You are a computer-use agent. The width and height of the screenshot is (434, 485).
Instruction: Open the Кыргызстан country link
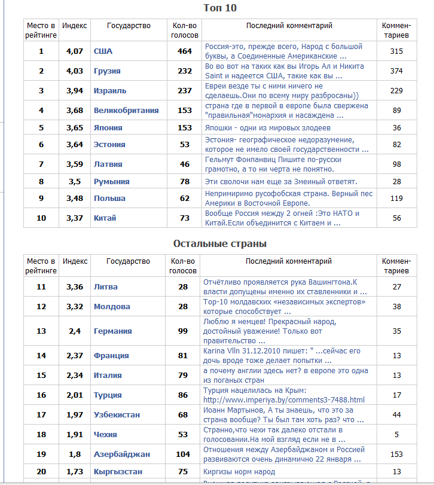pos(118,472)
